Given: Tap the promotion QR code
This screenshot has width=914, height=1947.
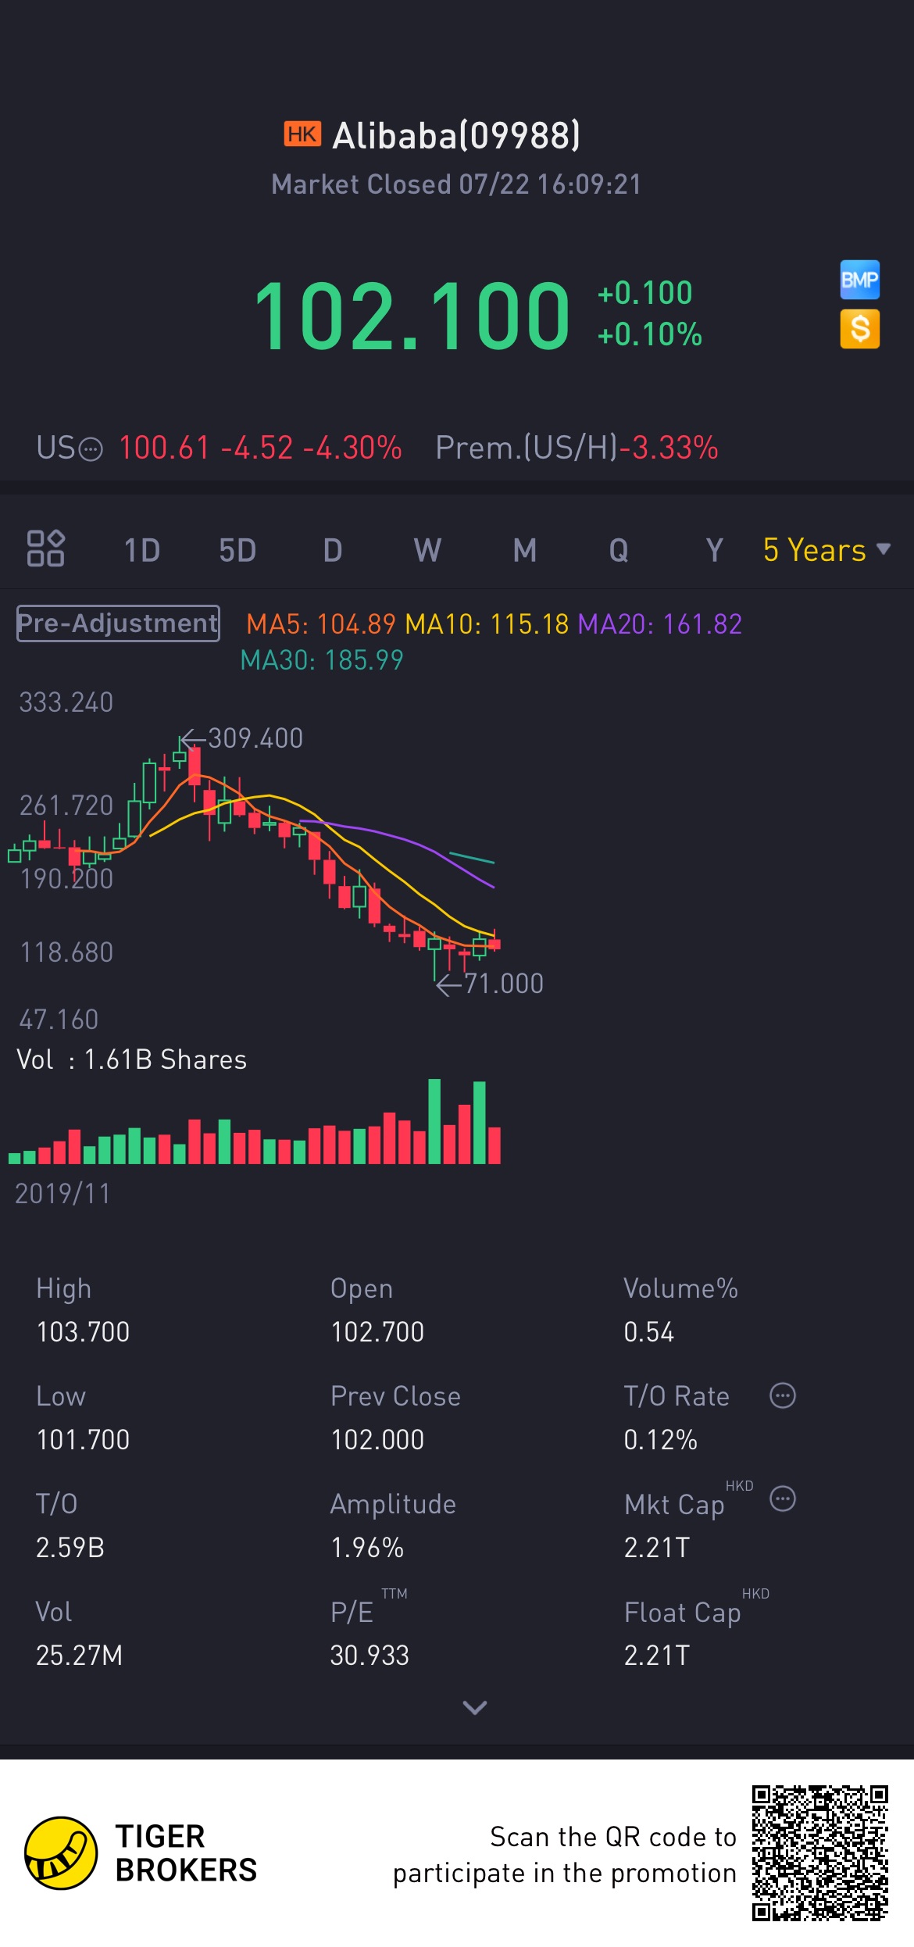Looking at the screenshot, I should pos(820,1852).
